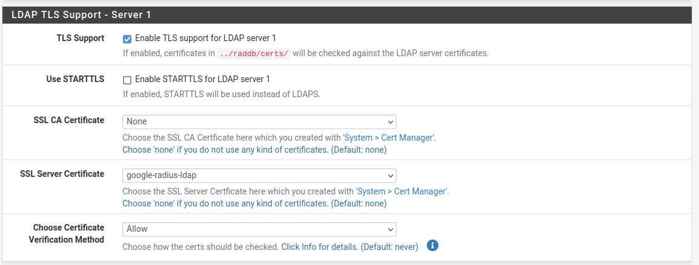699x265 pixels.
Task: Open the SSL Server Certificate dropdown
Action: [259, 175]
